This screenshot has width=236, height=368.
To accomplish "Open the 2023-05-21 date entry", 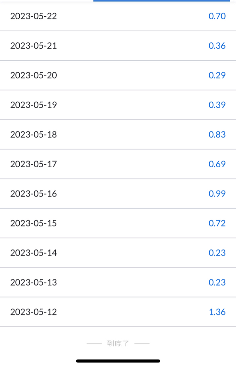I will pos(33,46).
